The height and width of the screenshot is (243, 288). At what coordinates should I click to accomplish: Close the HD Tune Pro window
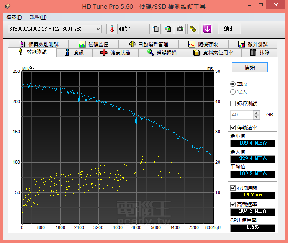(276, 5)
